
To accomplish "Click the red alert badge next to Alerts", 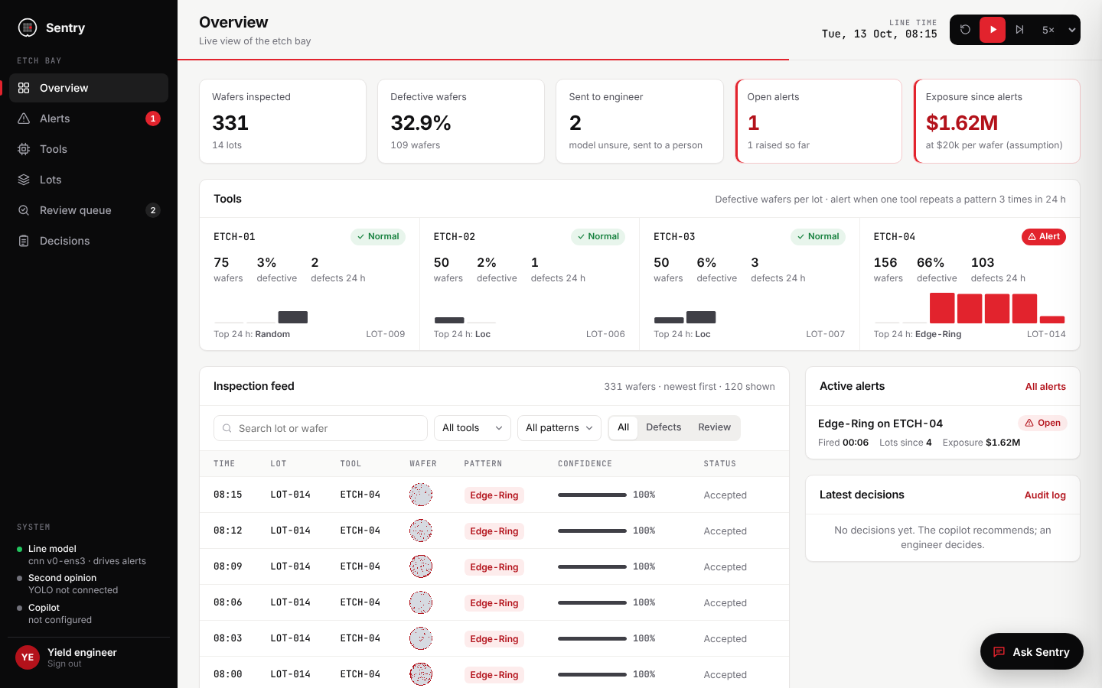I will click(153, 118).
